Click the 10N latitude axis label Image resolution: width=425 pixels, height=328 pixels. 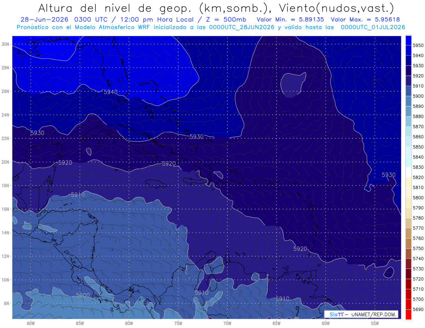[x=6, y=280]
